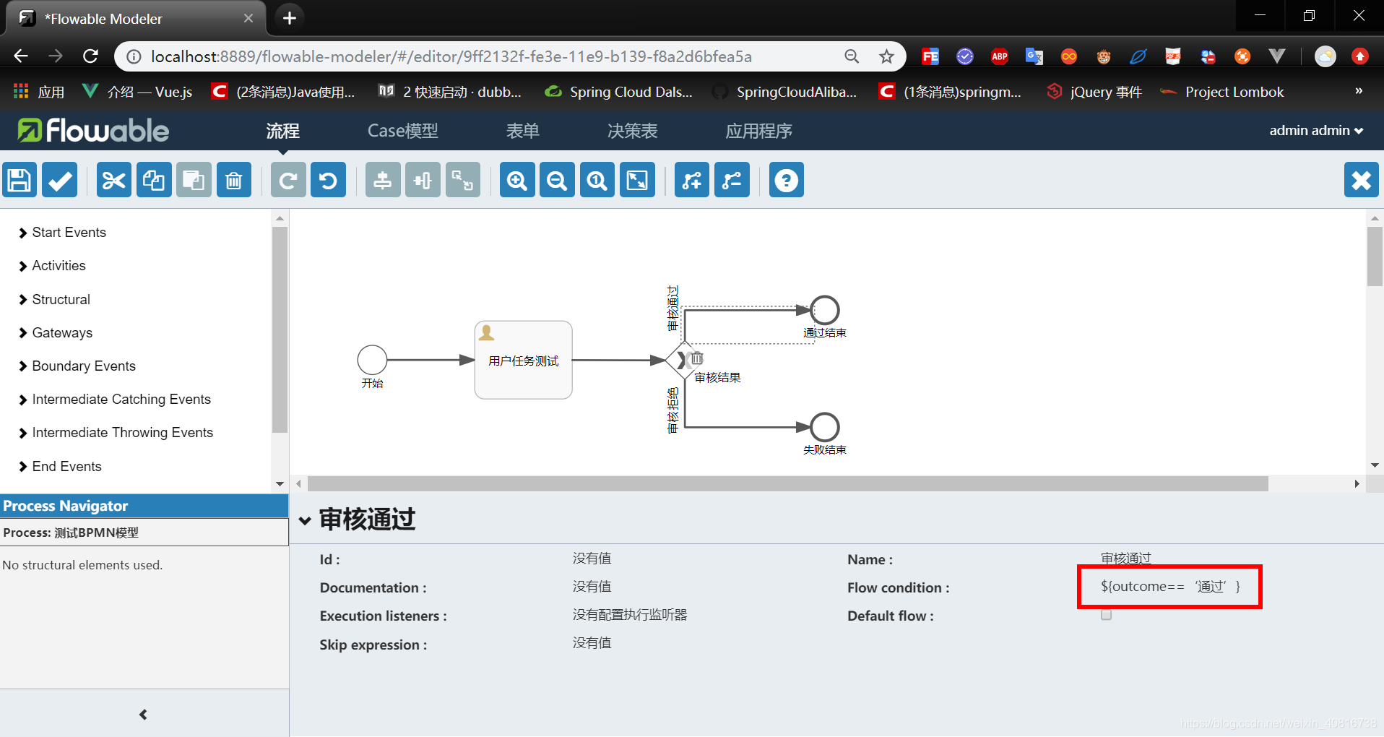Cut the selected element
1384x737 pixels.
click(x=113, y=179)
